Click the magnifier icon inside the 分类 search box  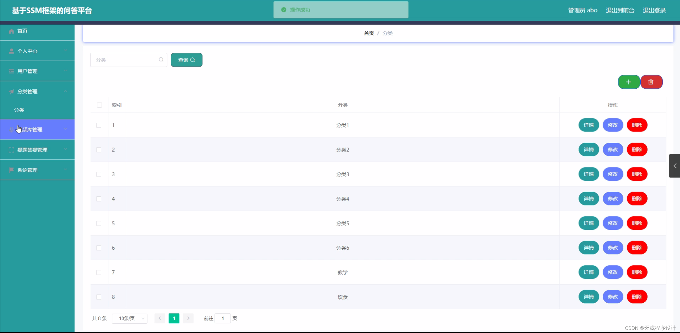161,60
